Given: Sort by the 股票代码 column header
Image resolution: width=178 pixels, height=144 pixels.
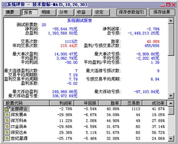Looking at the screenshot, I should click(x=26, y=103).
